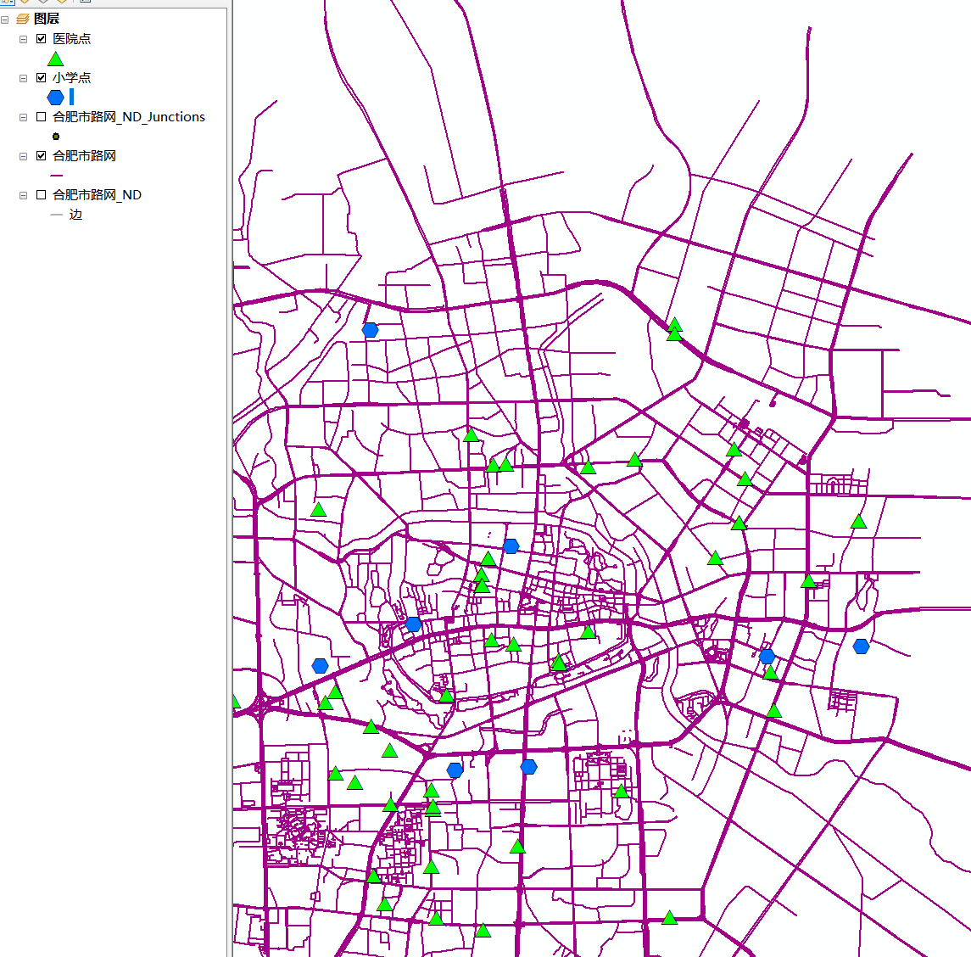This screenshot has height=957, width=971.
Task: Open green triangle symbol of 医院点 legend
Action: point(56,59)
